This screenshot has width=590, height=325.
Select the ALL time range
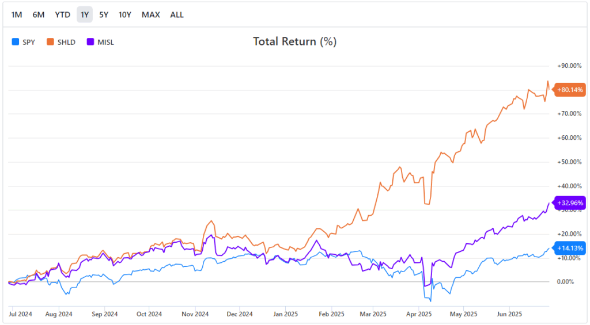pos(177,14)
